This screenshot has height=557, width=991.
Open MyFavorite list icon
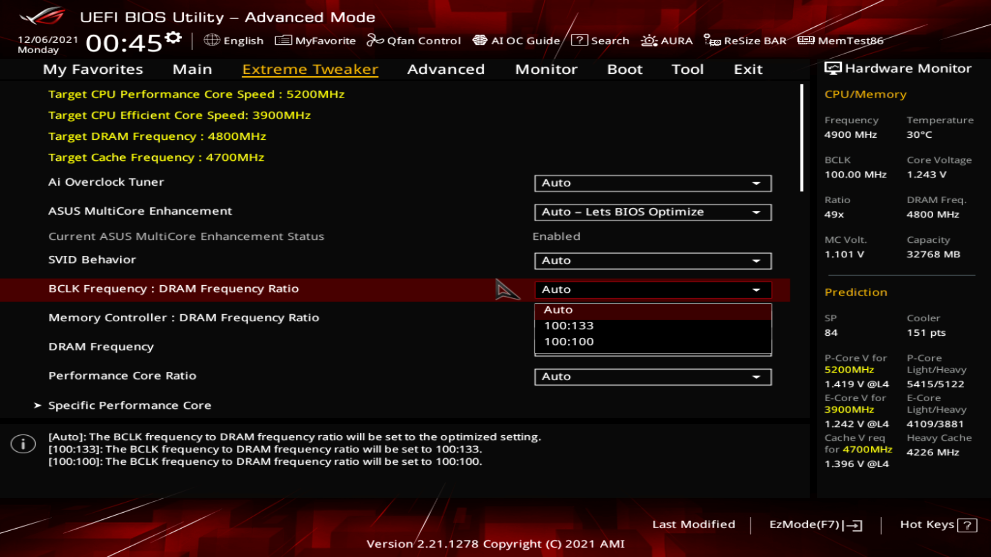283,40
